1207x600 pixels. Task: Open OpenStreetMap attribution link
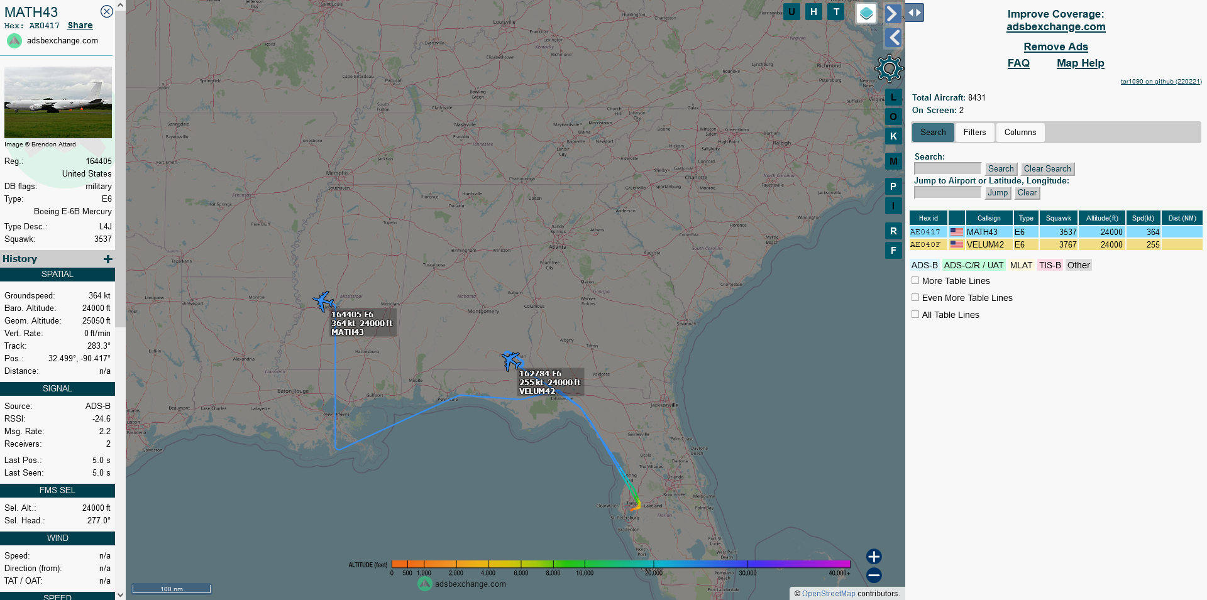(x=829, y=594)
